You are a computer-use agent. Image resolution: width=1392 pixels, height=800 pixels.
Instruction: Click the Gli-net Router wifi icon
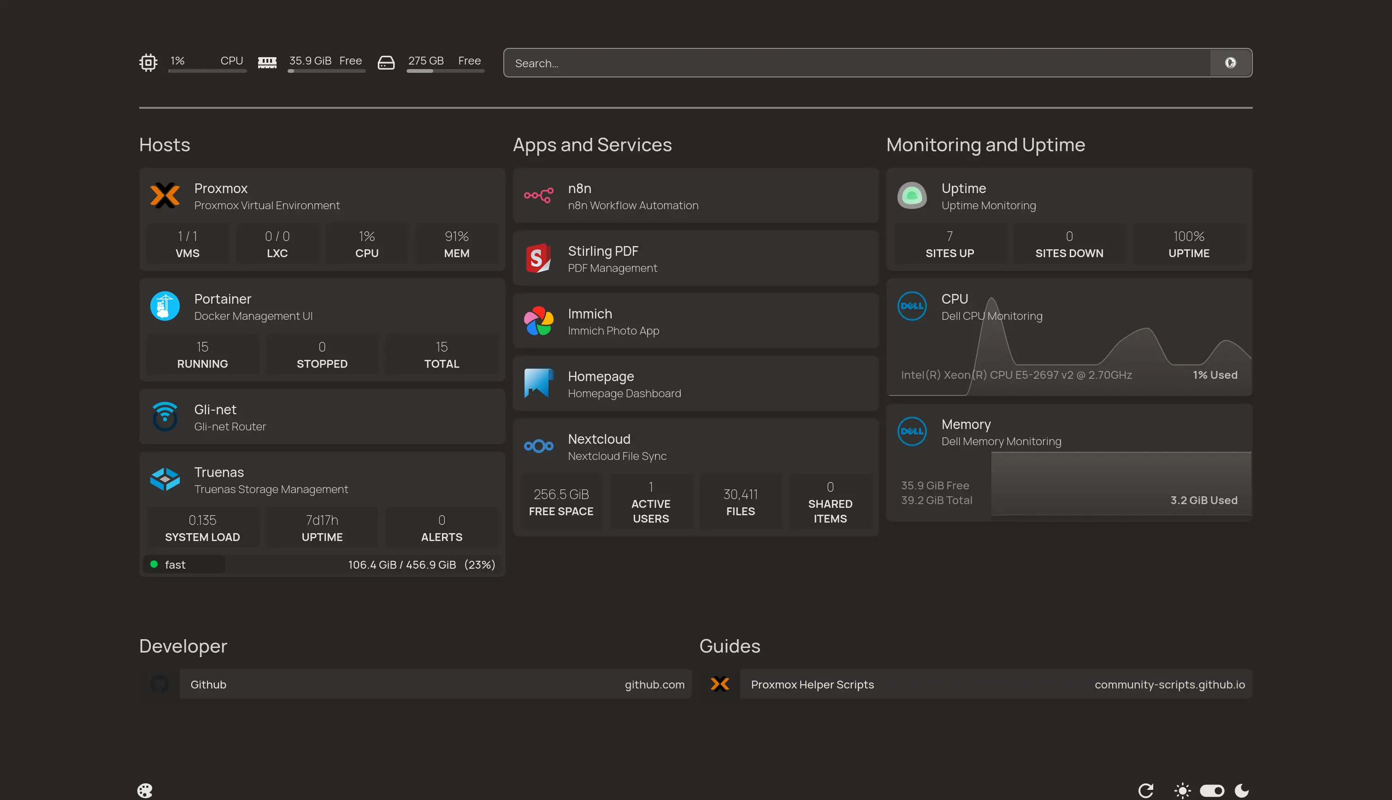pos(165,417)
